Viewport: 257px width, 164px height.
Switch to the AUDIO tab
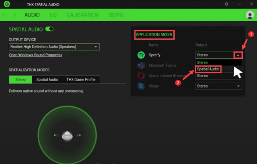click(x=32, y=15)
